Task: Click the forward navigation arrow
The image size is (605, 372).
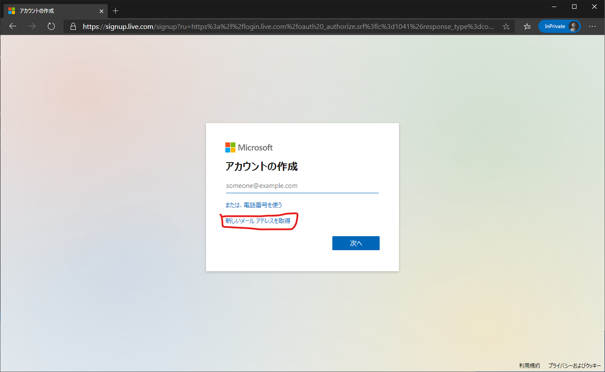Action: click(x=32, y=26)
